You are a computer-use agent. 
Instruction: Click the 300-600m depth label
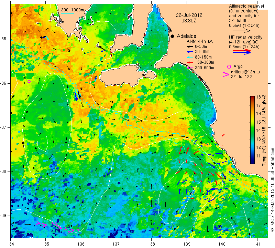204,68
